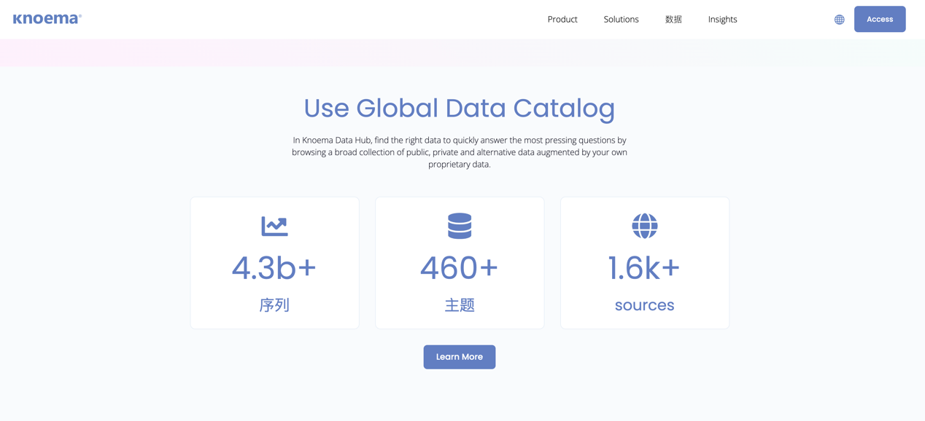The height and width of the screenshot is (421, 925).
Task: Click the globe icon above 1.6k+
Action: (645, 226)
